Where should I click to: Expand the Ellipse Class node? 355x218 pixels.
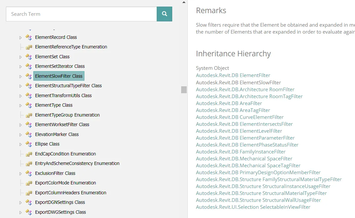20,144
